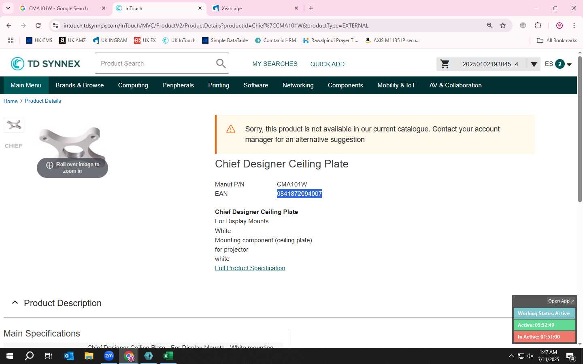Click the address bar URL
Image resolution: width=583 pixels, height=364 pixels.
(x=216, y=25)
